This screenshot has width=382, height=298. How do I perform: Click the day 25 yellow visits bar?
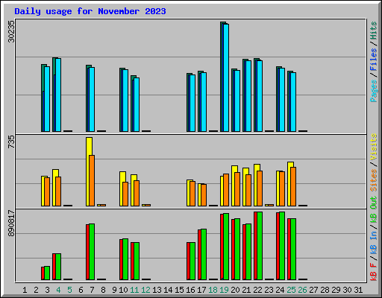click(290, 184)
